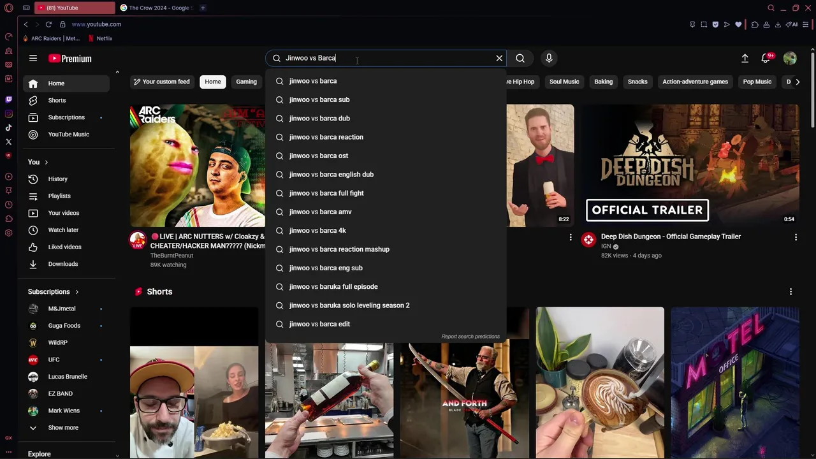Open the Opera sidebar history clock

tap(8, 205)
